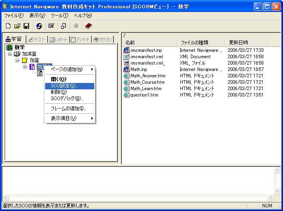This screenshot has width=283, height=211.
Task: Click the imsmanifest.inp file icon
Action: pyautogui.click(x=127, y=50)
